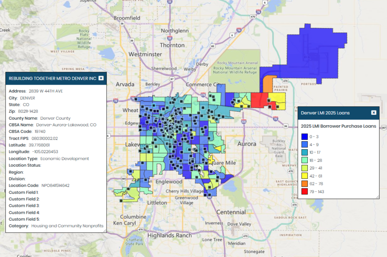Click the Rocky Flats National Wildlife Refuge label
This screenshot has width=387, height=257.
click(84, 39)
